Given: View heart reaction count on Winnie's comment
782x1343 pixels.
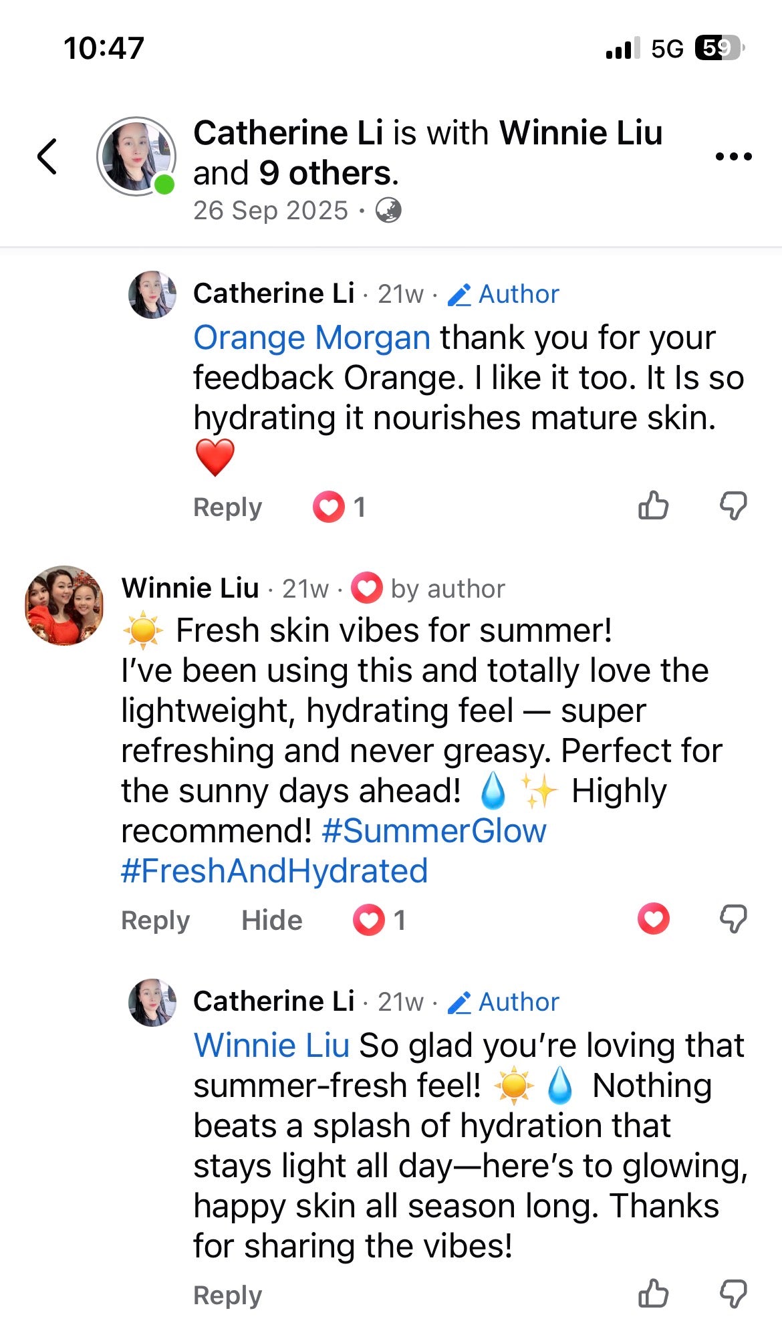Looking at the screenshot, I should [380, 920].
